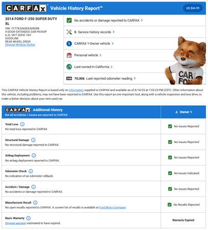Click the odometer icon beside 70,306
Viewport: 208px width, 230px height.
[x=69, y=78]
